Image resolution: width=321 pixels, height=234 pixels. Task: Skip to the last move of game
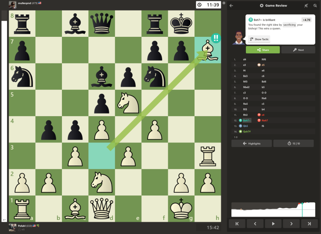[x=309, y=223]
